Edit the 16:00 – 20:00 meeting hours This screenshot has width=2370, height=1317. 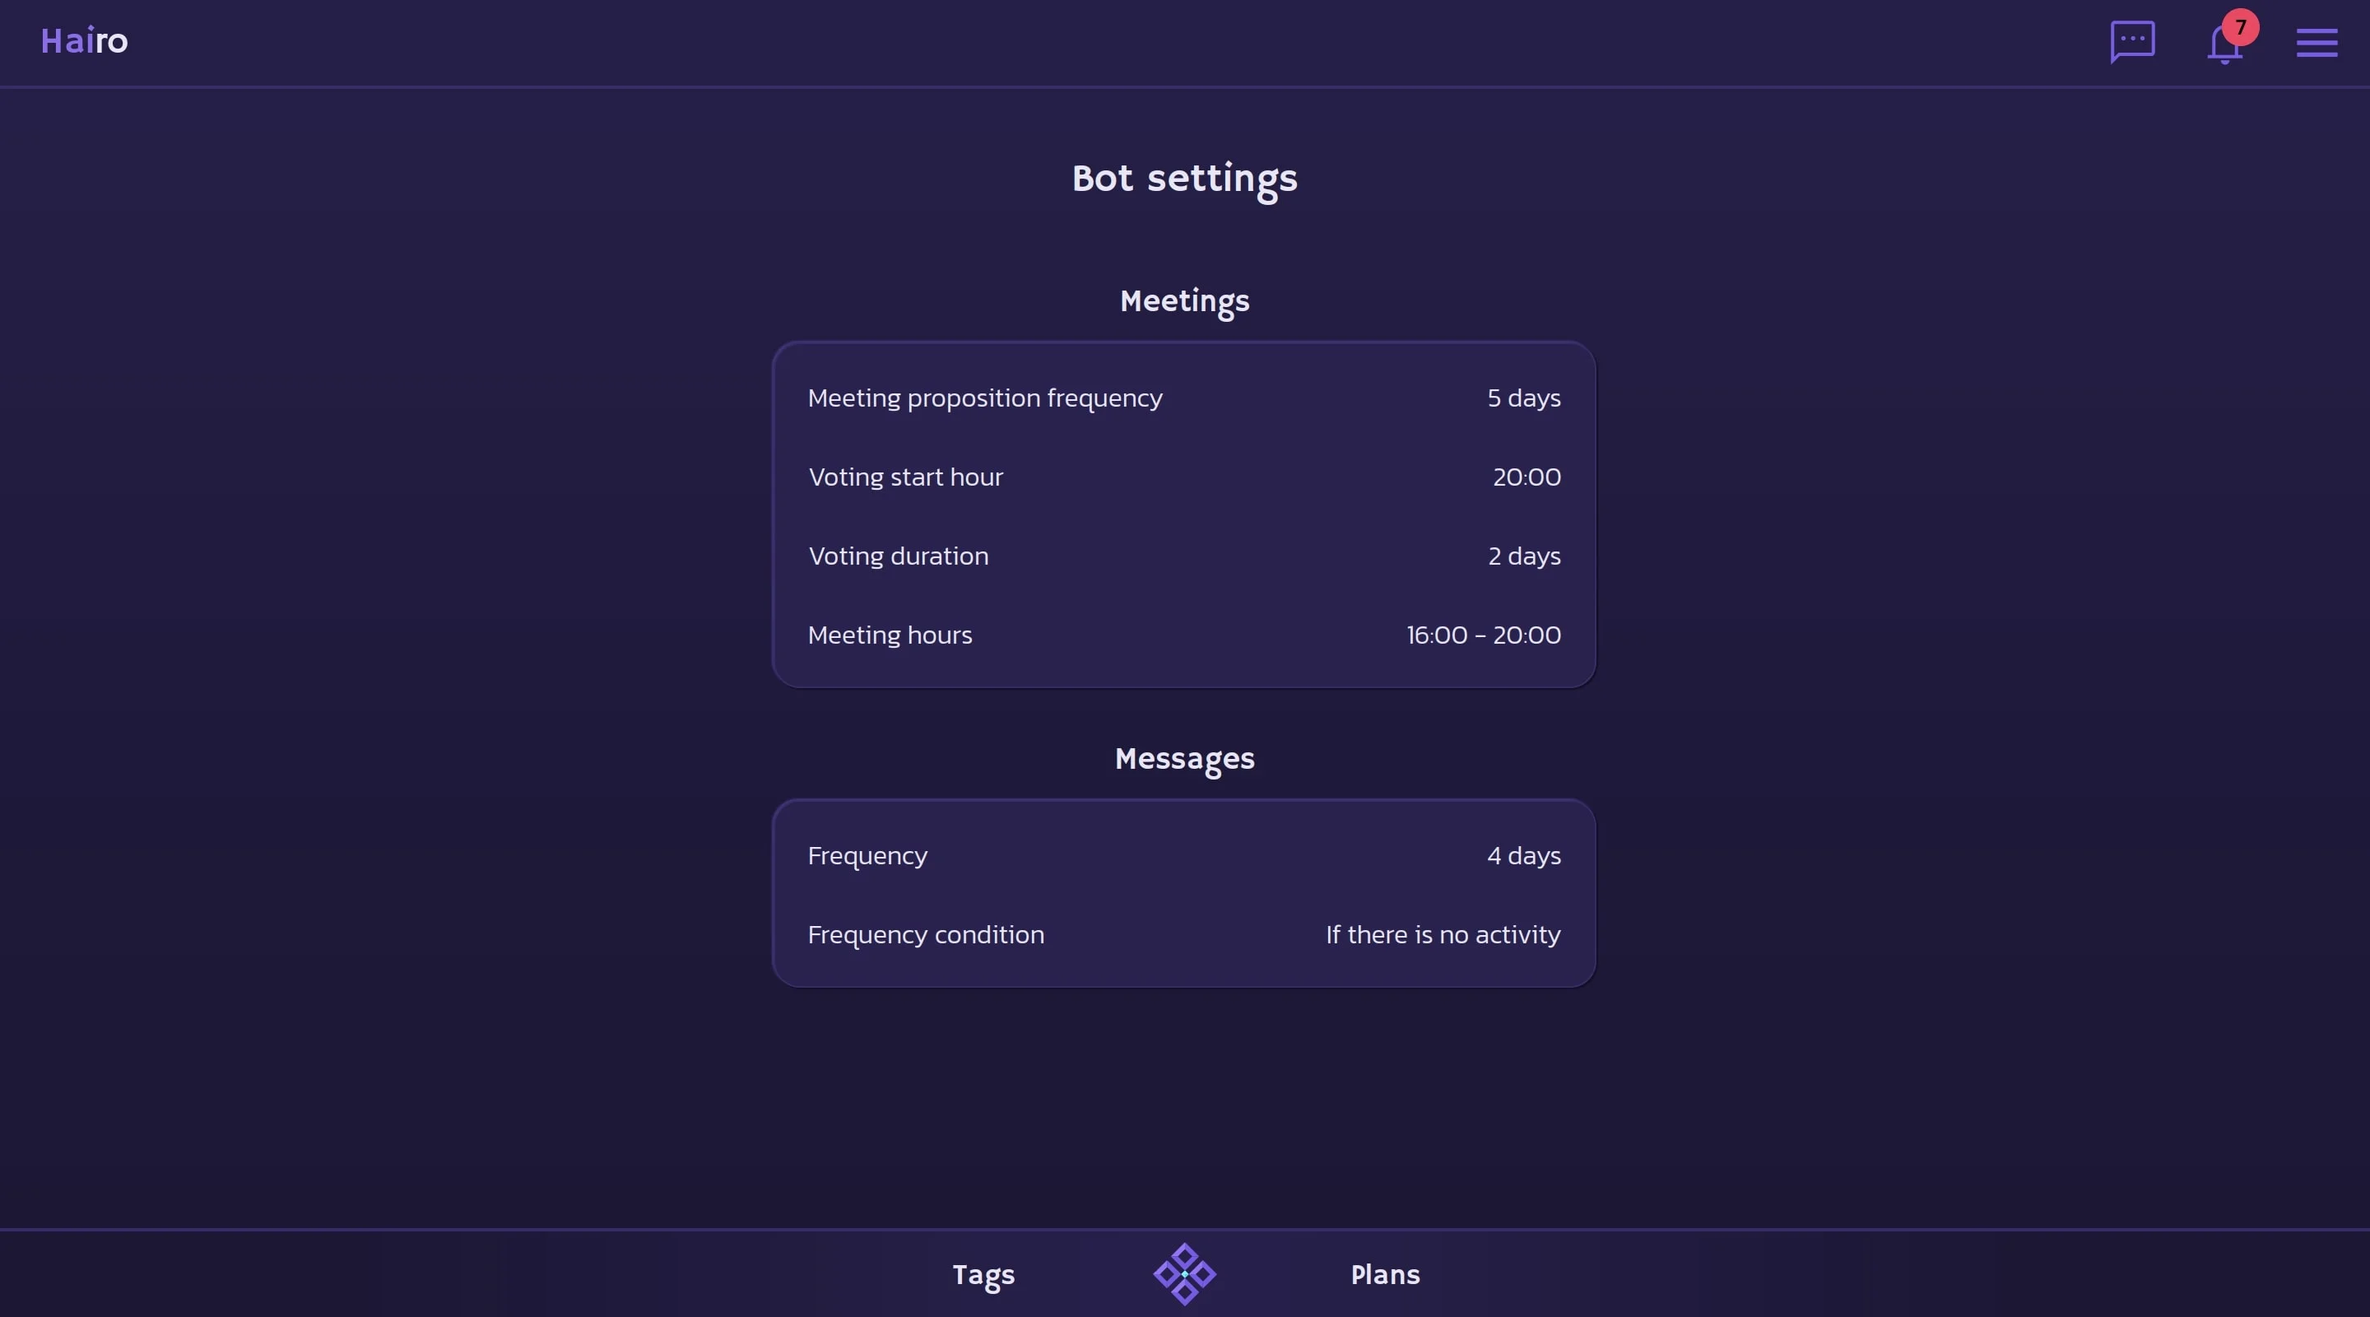click(1482, 635)
